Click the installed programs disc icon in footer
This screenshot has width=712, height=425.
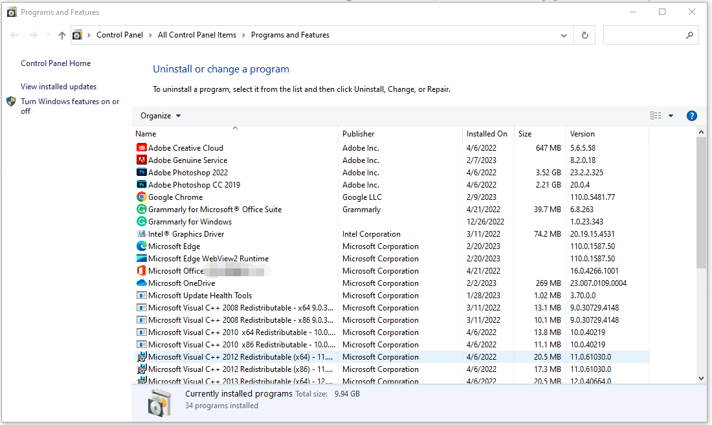pyautogui.click(x=159, y=402)
